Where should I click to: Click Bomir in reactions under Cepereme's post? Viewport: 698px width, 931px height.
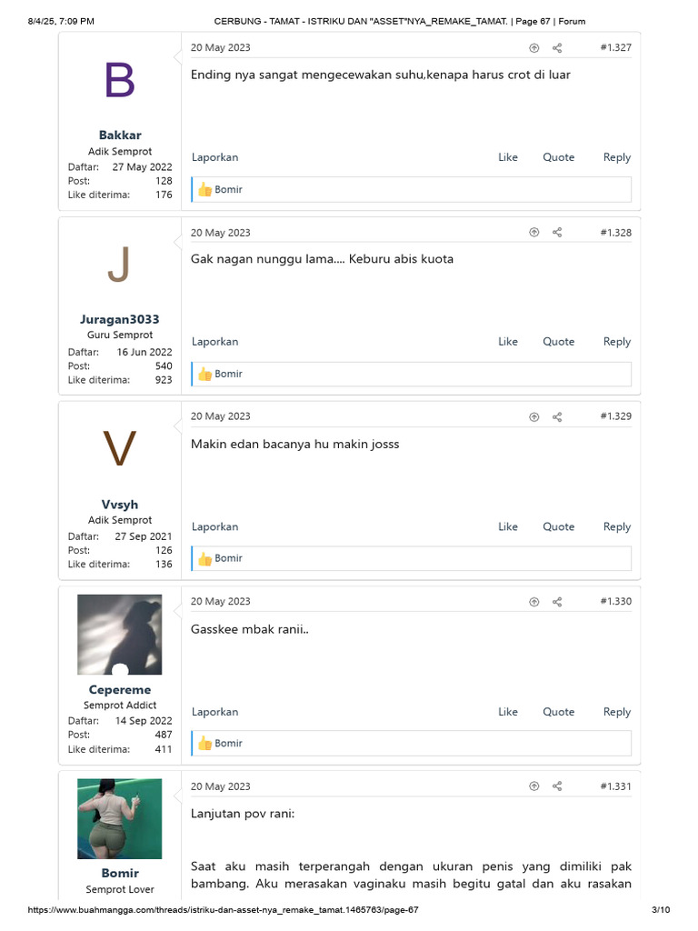(x=228, y=744)
